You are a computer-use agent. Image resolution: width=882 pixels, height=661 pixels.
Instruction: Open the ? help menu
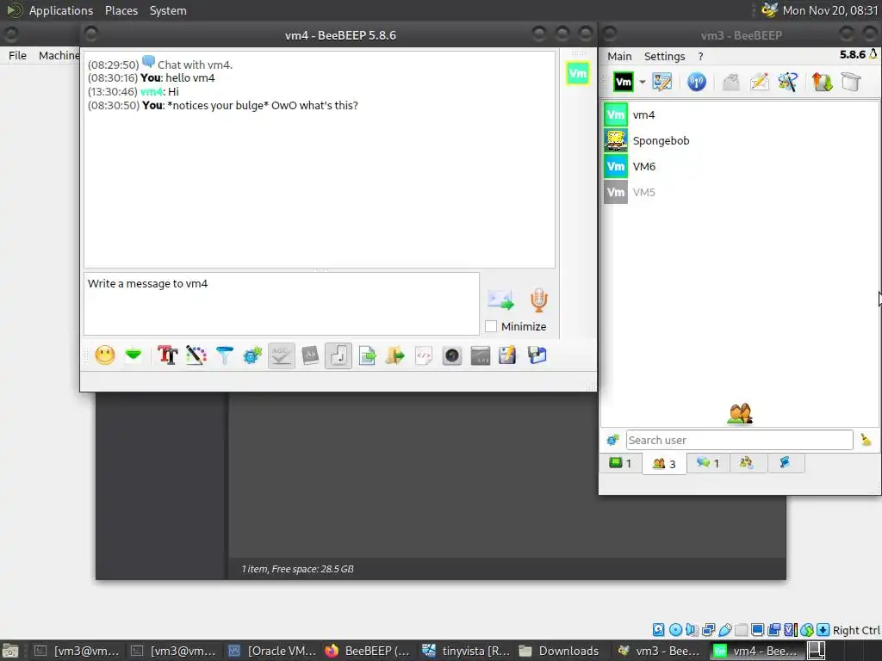[700, 56]
